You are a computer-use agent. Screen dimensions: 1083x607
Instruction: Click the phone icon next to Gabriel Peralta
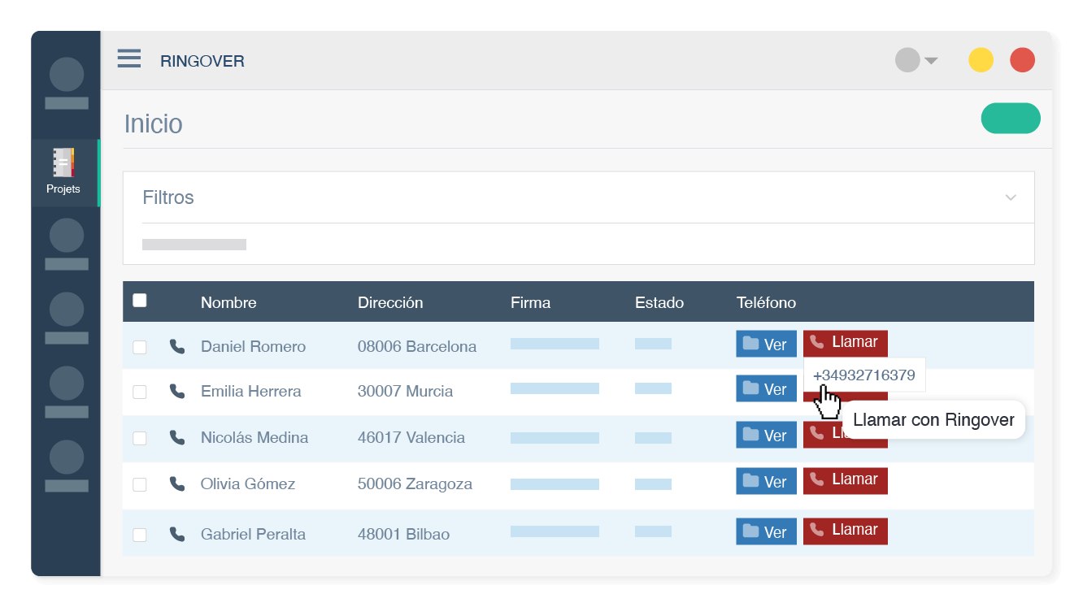click(x=177, y=534)
